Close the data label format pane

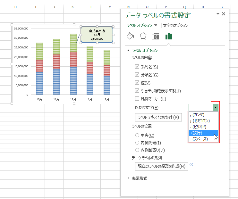(224, 14)
